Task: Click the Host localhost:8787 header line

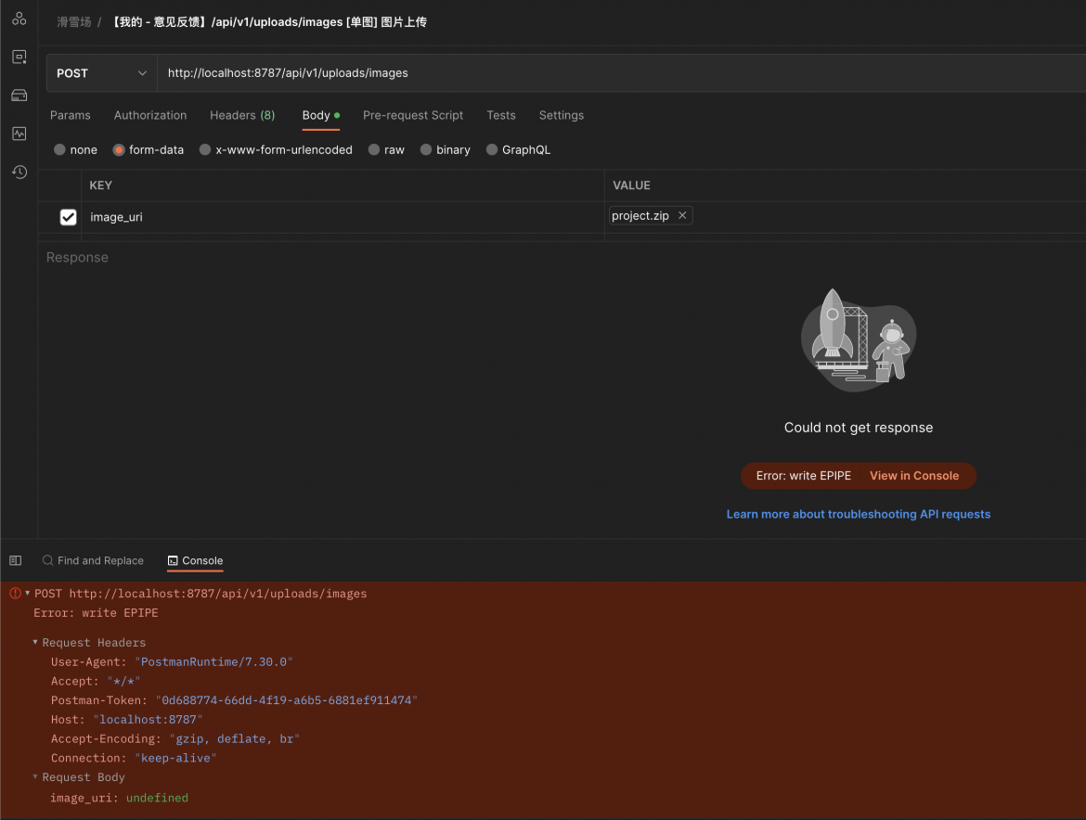Action: tap(127, 720)
